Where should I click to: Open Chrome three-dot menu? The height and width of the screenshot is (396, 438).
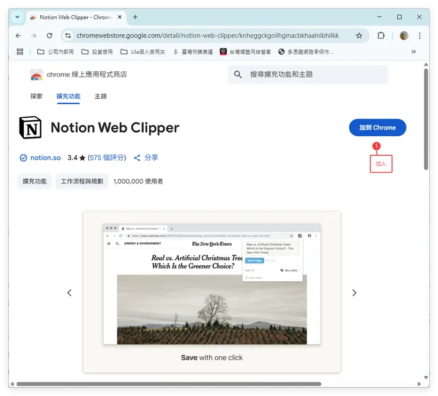click(420, 36)
